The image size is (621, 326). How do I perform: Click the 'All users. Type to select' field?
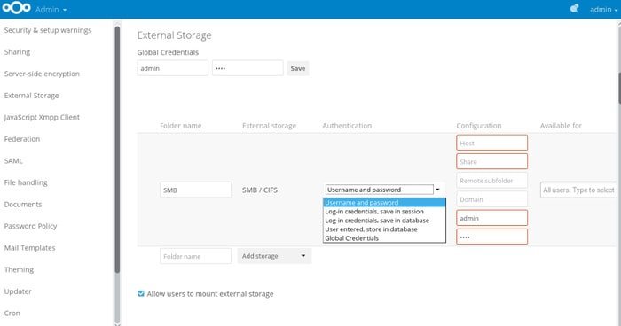[578, 190]
